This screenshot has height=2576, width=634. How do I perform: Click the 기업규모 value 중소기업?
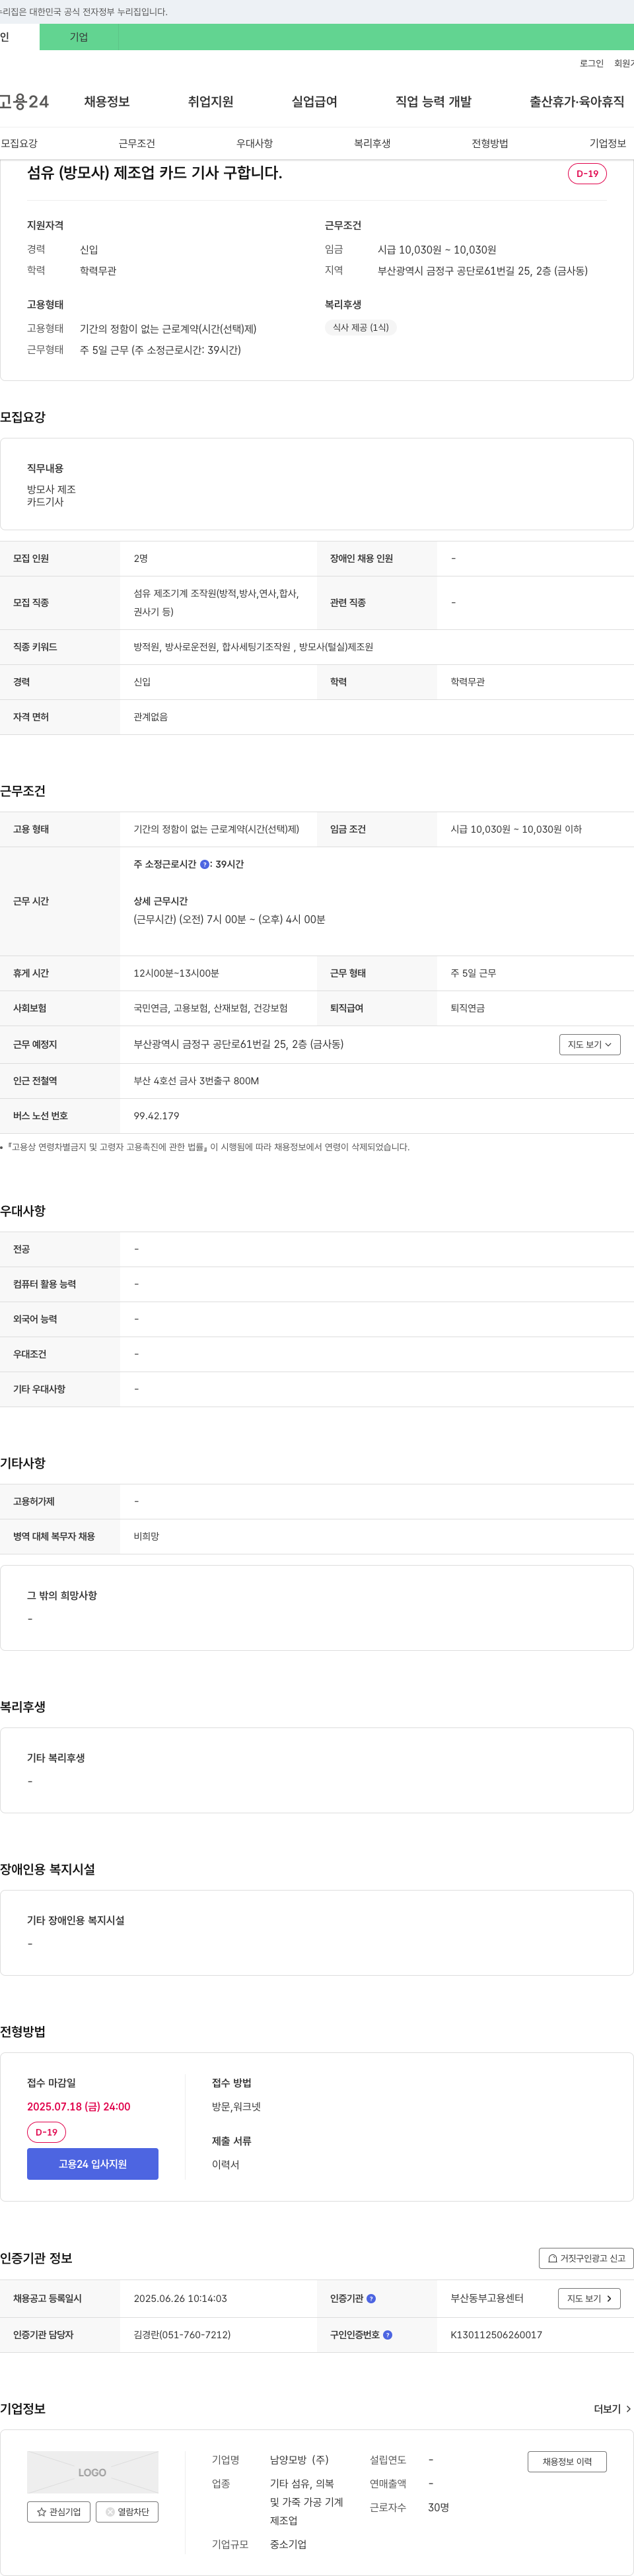click(x=288, y=2544)
